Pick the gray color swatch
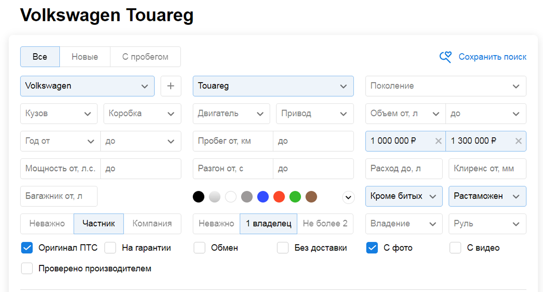Image resolution: width=543 pixels, height=292 pixels. point(247,197)
